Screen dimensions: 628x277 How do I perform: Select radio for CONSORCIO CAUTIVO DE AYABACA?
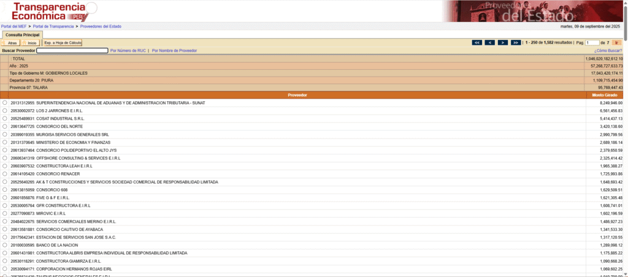click(x=5, y=229)
